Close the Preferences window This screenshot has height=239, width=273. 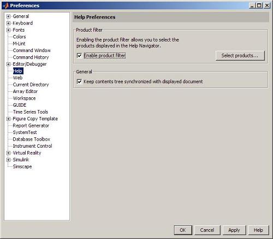tap(267, 5)
